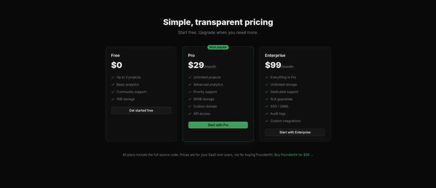Click the checkmark beside Up to 3 projects

point(113,77)
